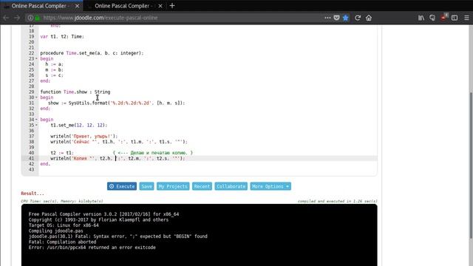473x266 pixels.
Task: Open a new browser tab with plus
Action: click(x=172, y=6)
